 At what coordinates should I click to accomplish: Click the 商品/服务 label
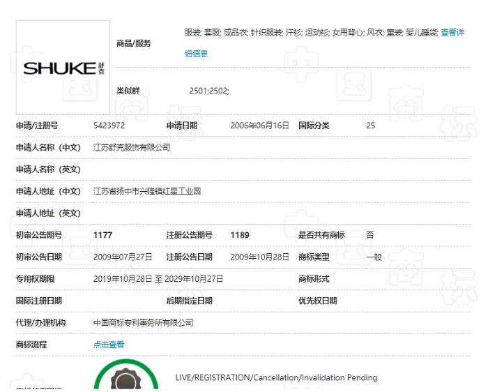134,43
